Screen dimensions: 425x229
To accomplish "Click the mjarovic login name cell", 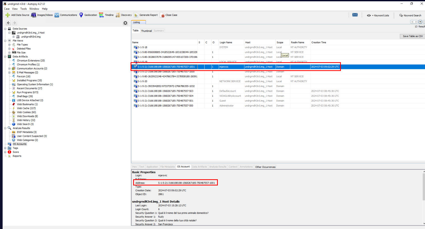I will (x=231, y=67).
